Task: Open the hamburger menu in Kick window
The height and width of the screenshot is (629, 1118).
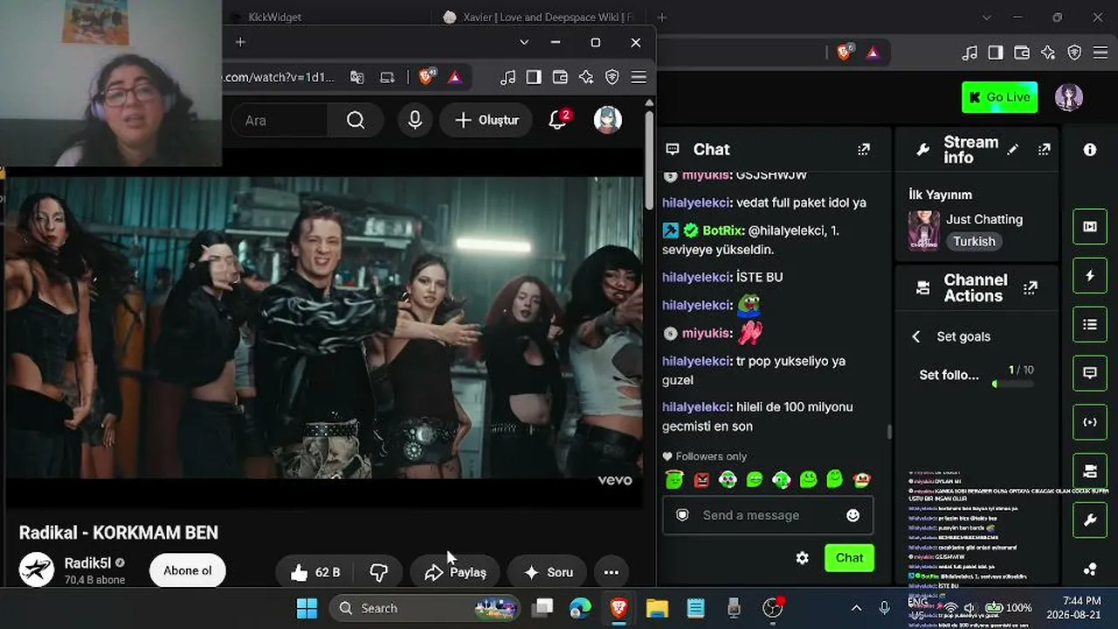Action: coord(1101,52)
